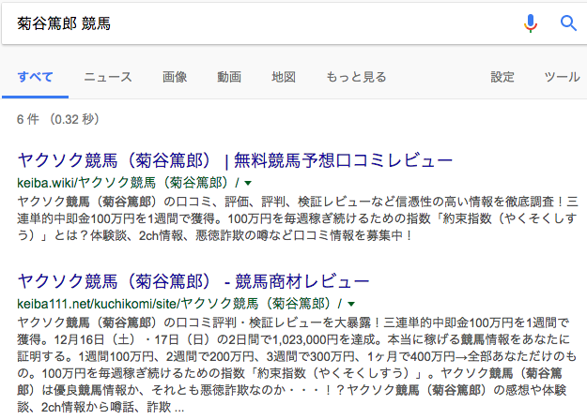Click the keiba111.net result snippet description
Screen dimensions: 587x420
tap(297, 365)
